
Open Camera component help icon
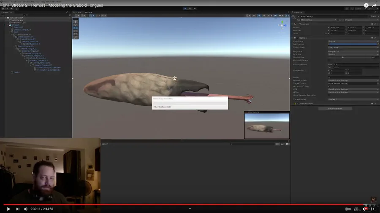click(x=372, y=38)
